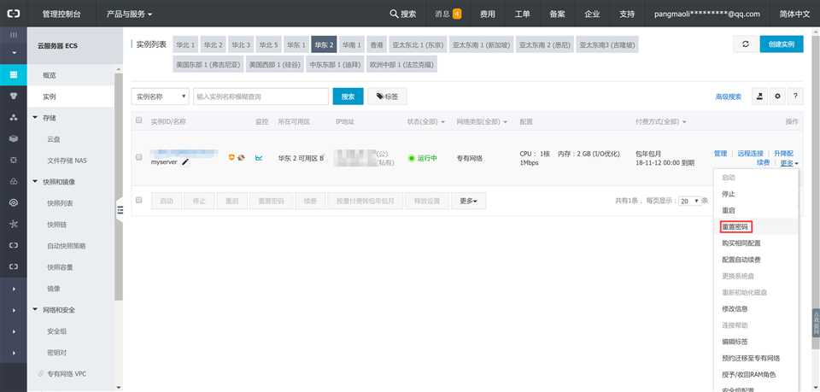Viewport: 820px width, 392px height.
Task: Select 修改信息 in the menu
Action: pos(735,308)
